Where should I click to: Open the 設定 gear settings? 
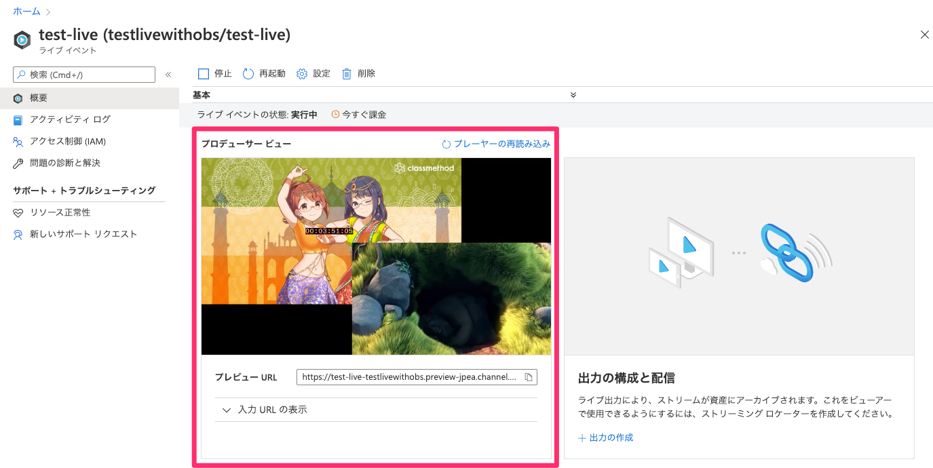[313, 73]
